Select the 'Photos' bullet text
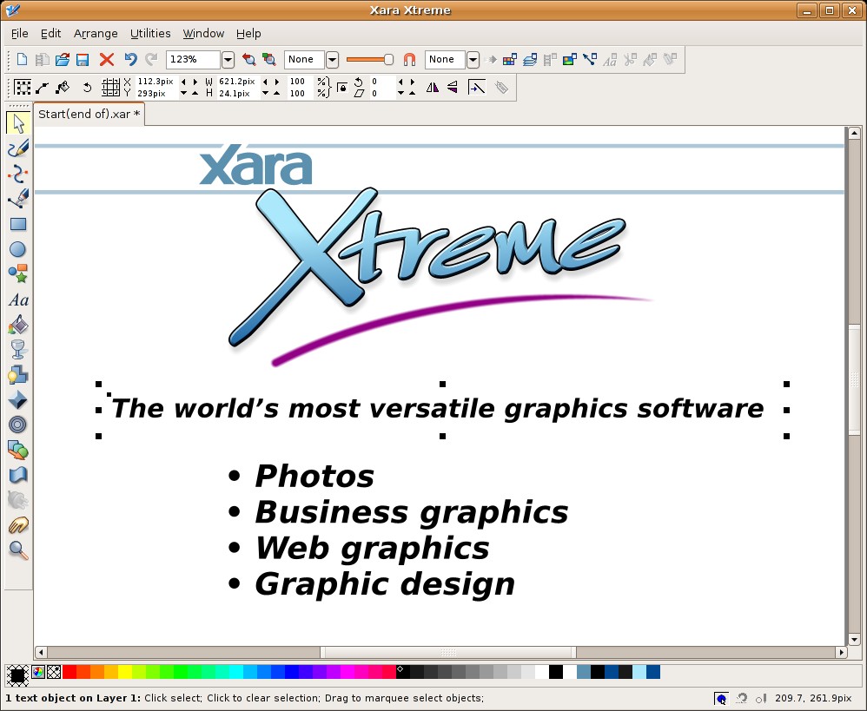This screenshot has width=867, height=711. [314, 477]
